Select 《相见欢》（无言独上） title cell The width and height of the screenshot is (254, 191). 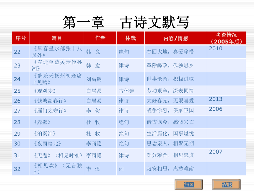click(x=57, y=169)
